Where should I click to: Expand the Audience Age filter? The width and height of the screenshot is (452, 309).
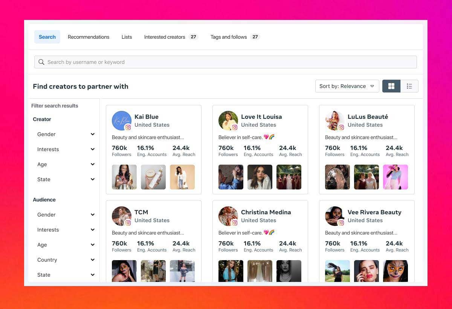tap(66, 245)
